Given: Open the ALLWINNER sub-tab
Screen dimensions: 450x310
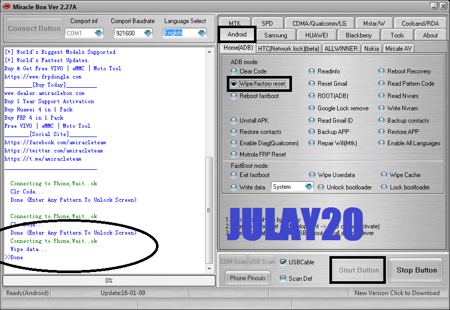Looking at the screenshot, I should pyautogui.click(x=341, y=49).
